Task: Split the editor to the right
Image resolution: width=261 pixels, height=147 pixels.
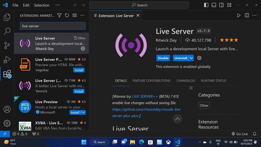Action: [247, 16]
